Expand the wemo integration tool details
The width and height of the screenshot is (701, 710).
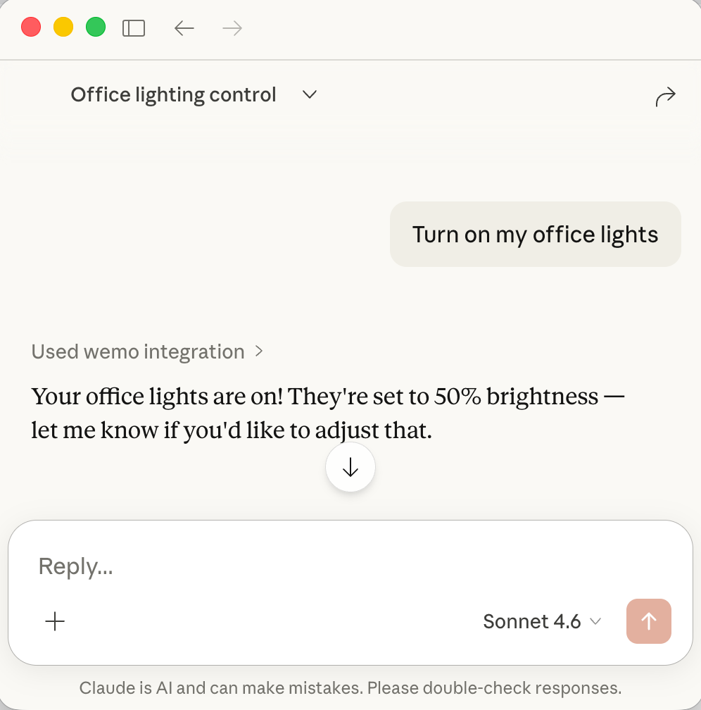[259, 351]
